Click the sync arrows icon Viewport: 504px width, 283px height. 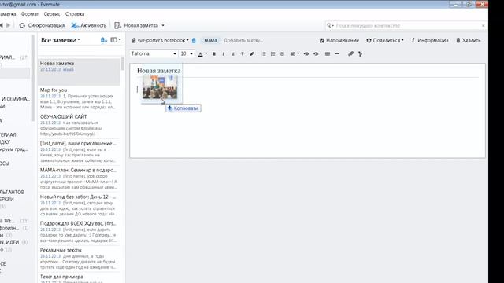(22, 25)
